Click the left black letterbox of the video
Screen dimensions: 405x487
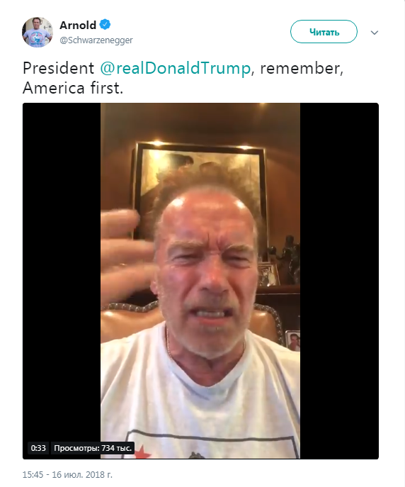[62, 281]
